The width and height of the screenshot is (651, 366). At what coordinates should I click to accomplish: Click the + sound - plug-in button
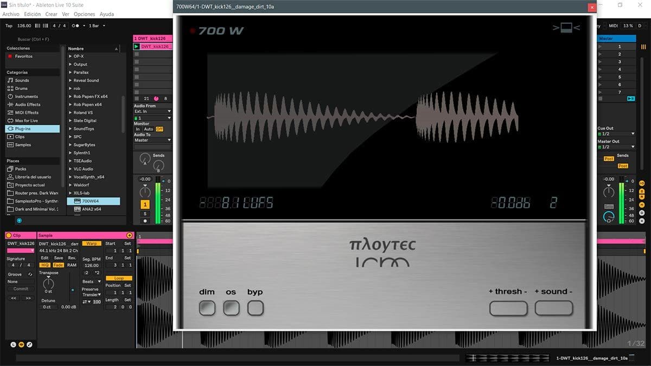554,308
